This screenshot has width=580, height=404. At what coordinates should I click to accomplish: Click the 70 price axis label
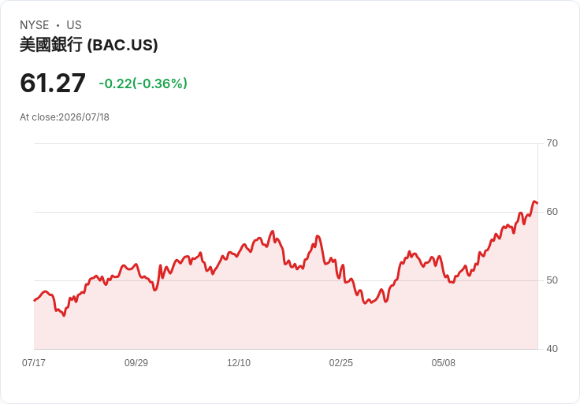point(552,143)
